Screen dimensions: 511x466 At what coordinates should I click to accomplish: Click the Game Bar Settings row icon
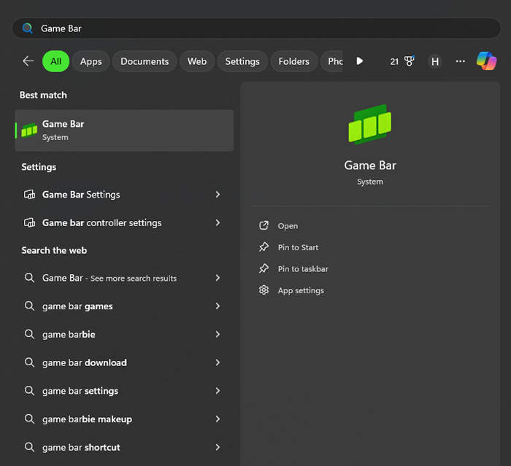(29, 195)
